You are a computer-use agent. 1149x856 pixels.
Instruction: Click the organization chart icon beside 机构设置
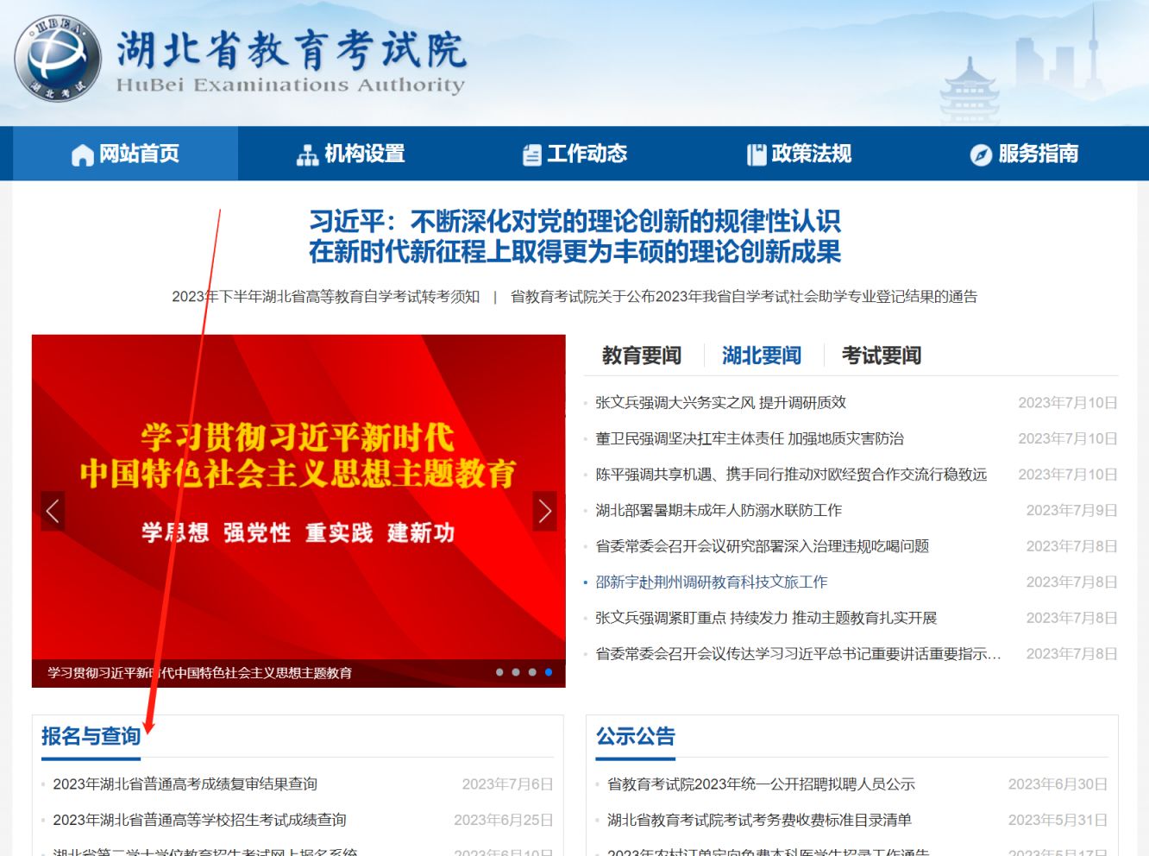(x=307, y=155)
